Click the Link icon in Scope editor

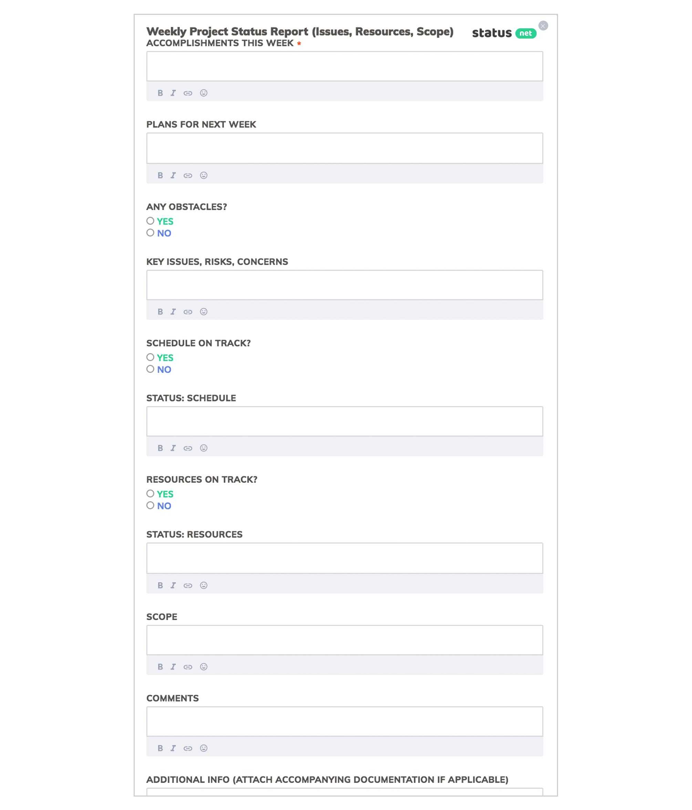[188, 666]
